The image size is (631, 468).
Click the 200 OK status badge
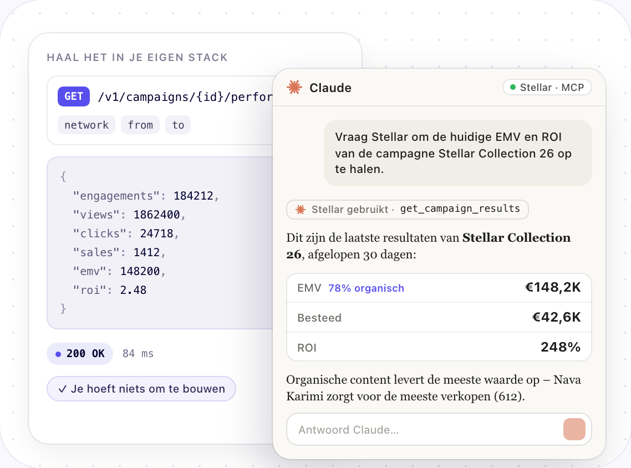coord(80,354)
